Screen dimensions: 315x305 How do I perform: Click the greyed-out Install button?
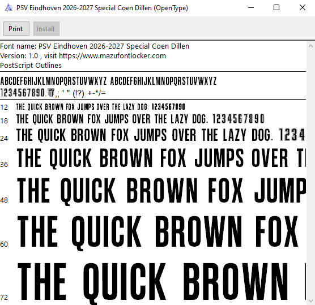coord(46,29)
